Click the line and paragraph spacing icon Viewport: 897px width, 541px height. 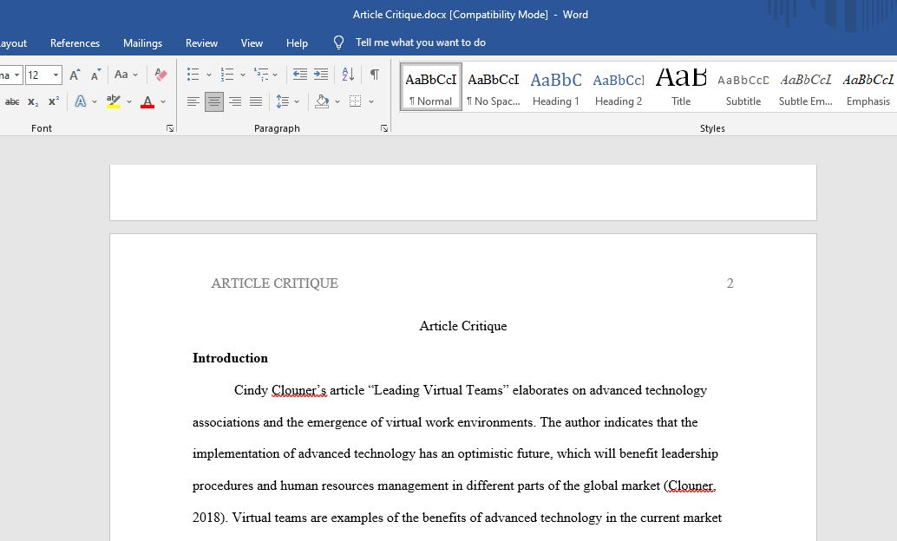tap(283, 101)
